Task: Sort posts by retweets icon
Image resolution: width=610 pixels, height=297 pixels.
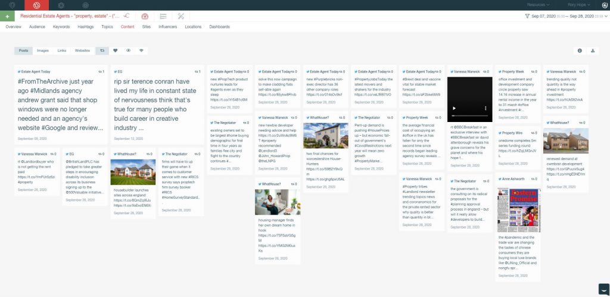Action: [102, 51]
